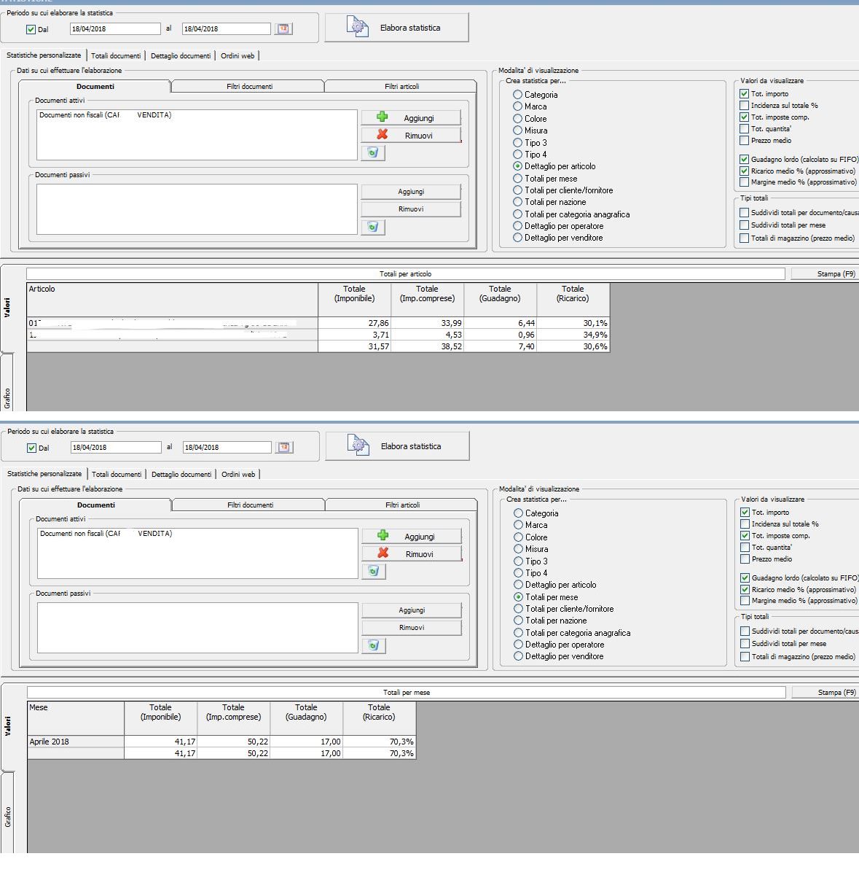Screen dimensions: 859x875
Task: Switch to Filtri articoli tab, Totali per mese view
Action: pyautogui.click(x=402, y=505)
